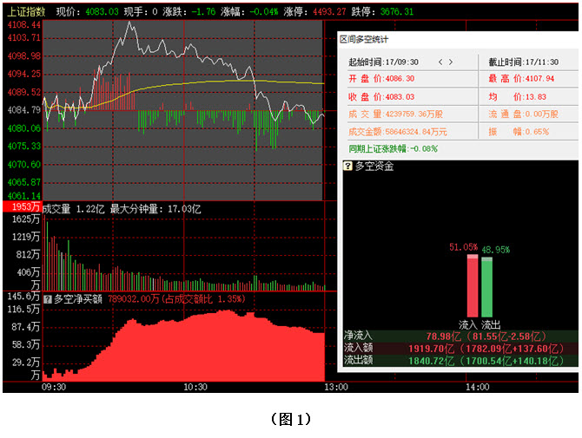The width and height of the screenshot is (582, 438).
Task: Click the help icon beside 多空资金
Action: pyautogui.click(x=348, y=165)
